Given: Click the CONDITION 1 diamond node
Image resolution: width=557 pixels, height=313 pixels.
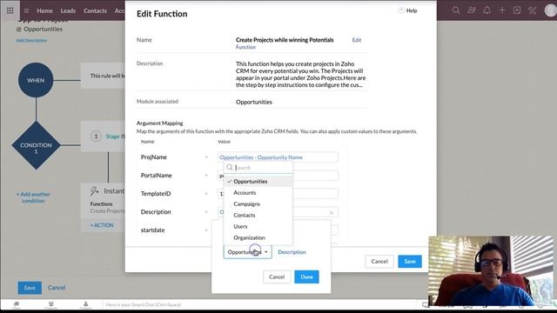Looking at the screenshot, I should click(x=36, y=145).
